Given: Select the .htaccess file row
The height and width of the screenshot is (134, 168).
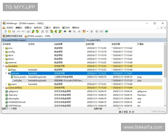Looking at the screenshot, I should pyautogui.click(x=82, y=95).
